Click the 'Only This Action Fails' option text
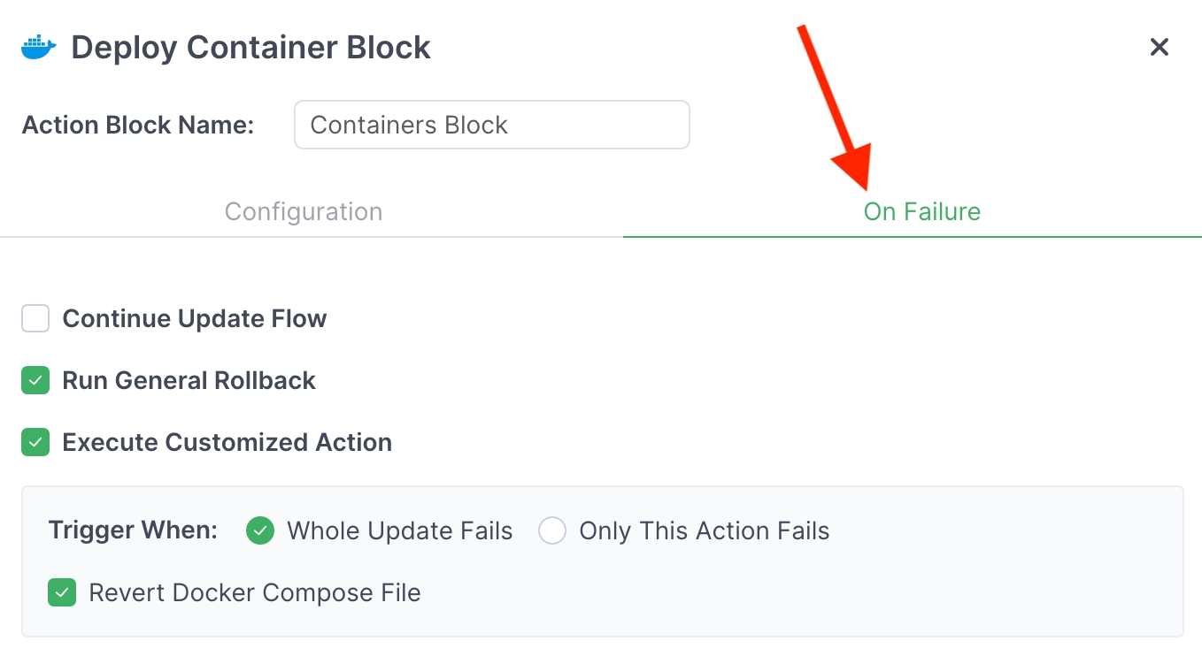 (704, 530)
